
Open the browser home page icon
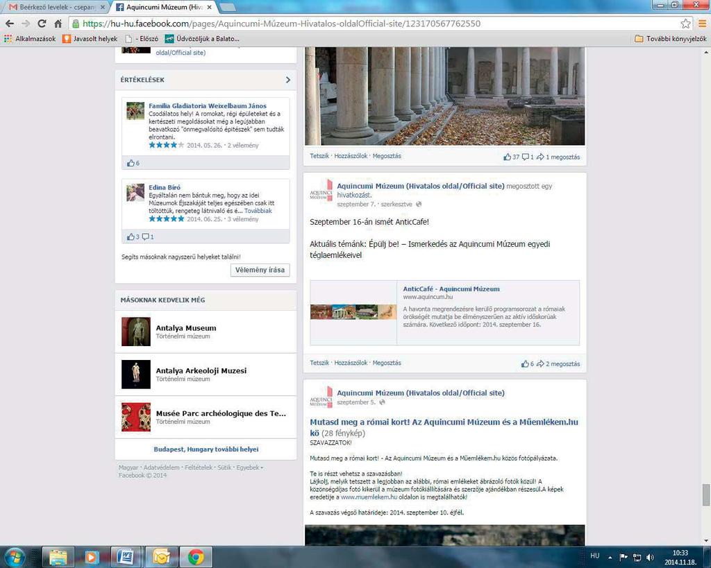(x=58, y=24)
